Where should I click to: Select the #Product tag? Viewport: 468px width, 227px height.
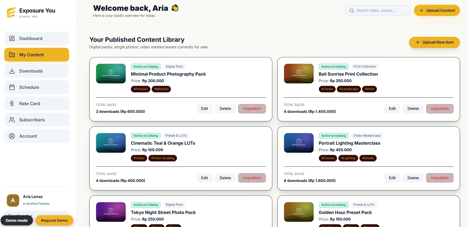141,89
